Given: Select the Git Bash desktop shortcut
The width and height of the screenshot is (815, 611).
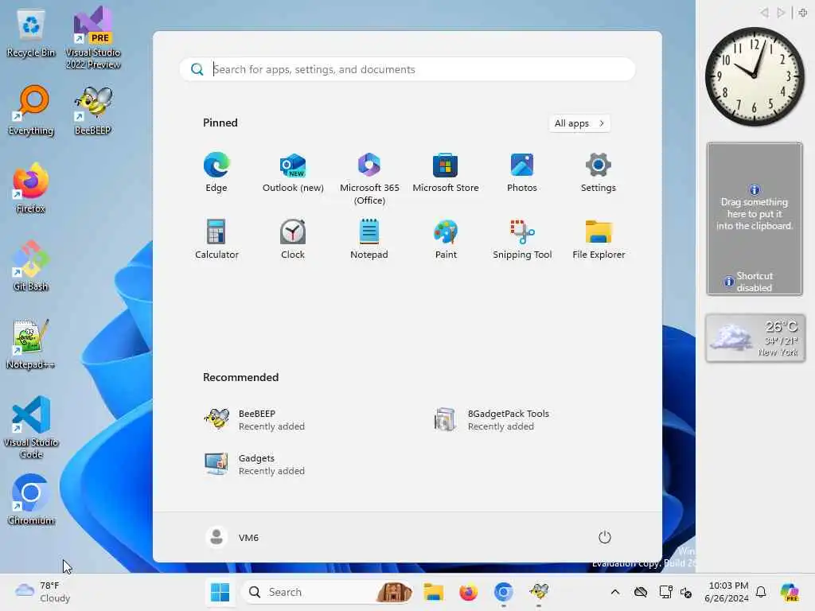Looking at the screenshot, I should (31, 266).
